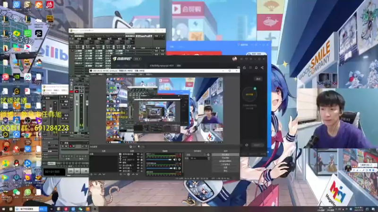This screenshot has width=378, height=212.
Task: Open the scene transition type dropdown
Action: tap(196, 155)
